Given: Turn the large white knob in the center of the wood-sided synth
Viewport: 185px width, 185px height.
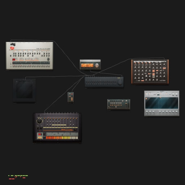Looking at the screenshot, I should click(x=146, y=76).
